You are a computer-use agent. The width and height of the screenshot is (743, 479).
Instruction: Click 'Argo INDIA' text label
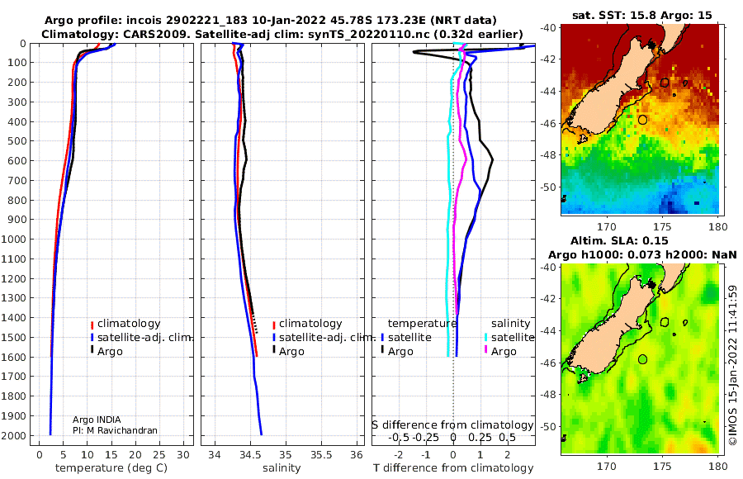[97, 420]
